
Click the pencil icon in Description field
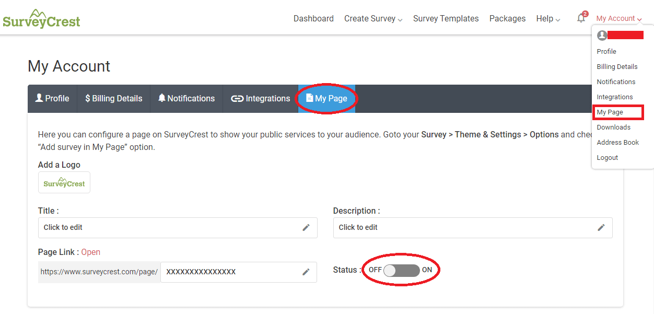click(601, 227)
